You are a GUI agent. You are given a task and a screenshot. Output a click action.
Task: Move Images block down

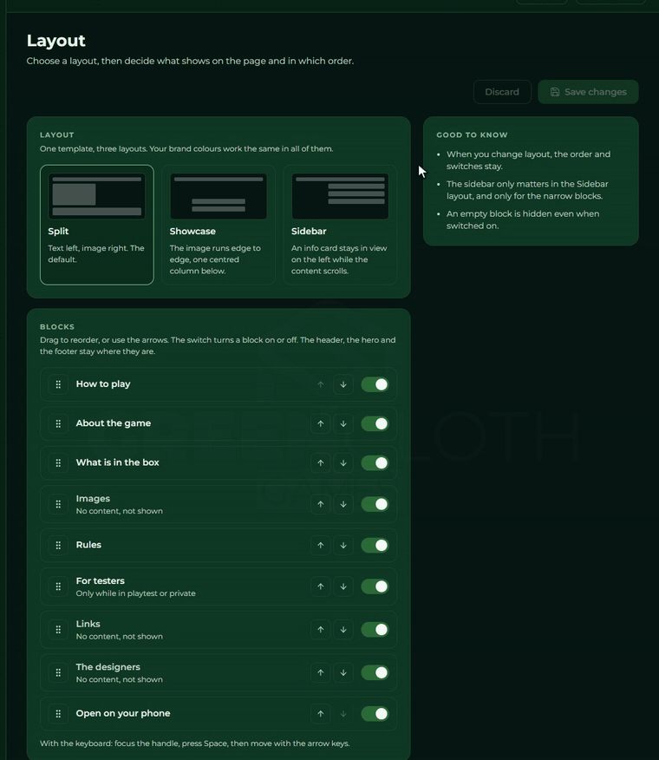click(343, 504)
